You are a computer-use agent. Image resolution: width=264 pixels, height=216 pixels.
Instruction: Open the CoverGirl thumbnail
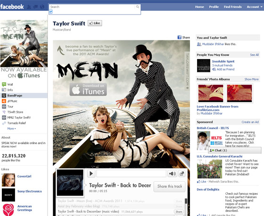pyautogui.click(x=8, y=180)
